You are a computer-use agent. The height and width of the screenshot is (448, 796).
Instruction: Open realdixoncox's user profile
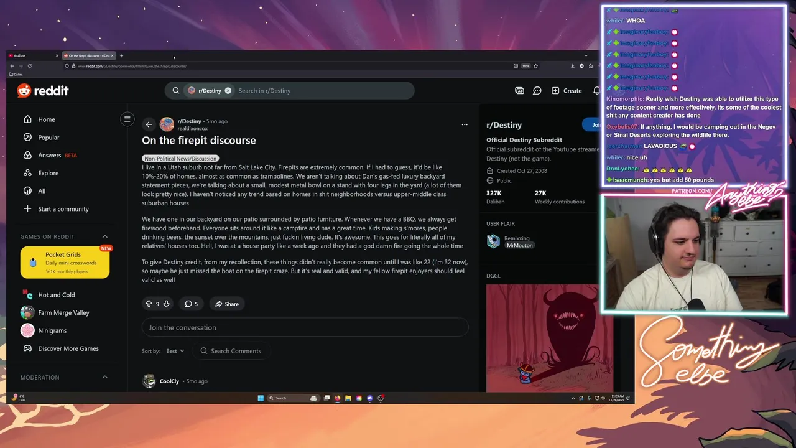[193, 128]
